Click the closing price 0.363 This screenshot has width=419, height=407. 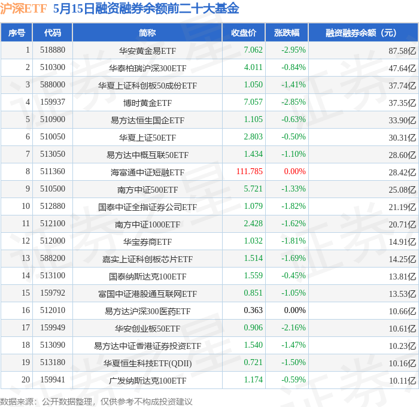(253, 311)
